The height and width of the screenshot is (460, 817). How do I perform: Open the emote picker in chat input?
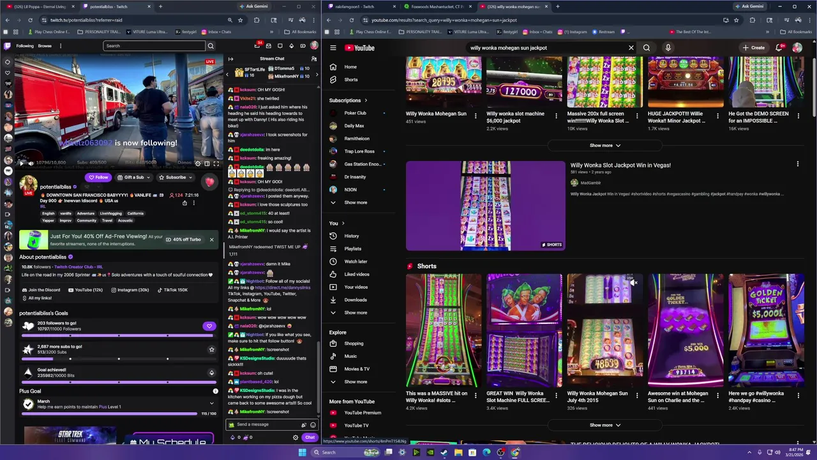[x=313, y=425]
